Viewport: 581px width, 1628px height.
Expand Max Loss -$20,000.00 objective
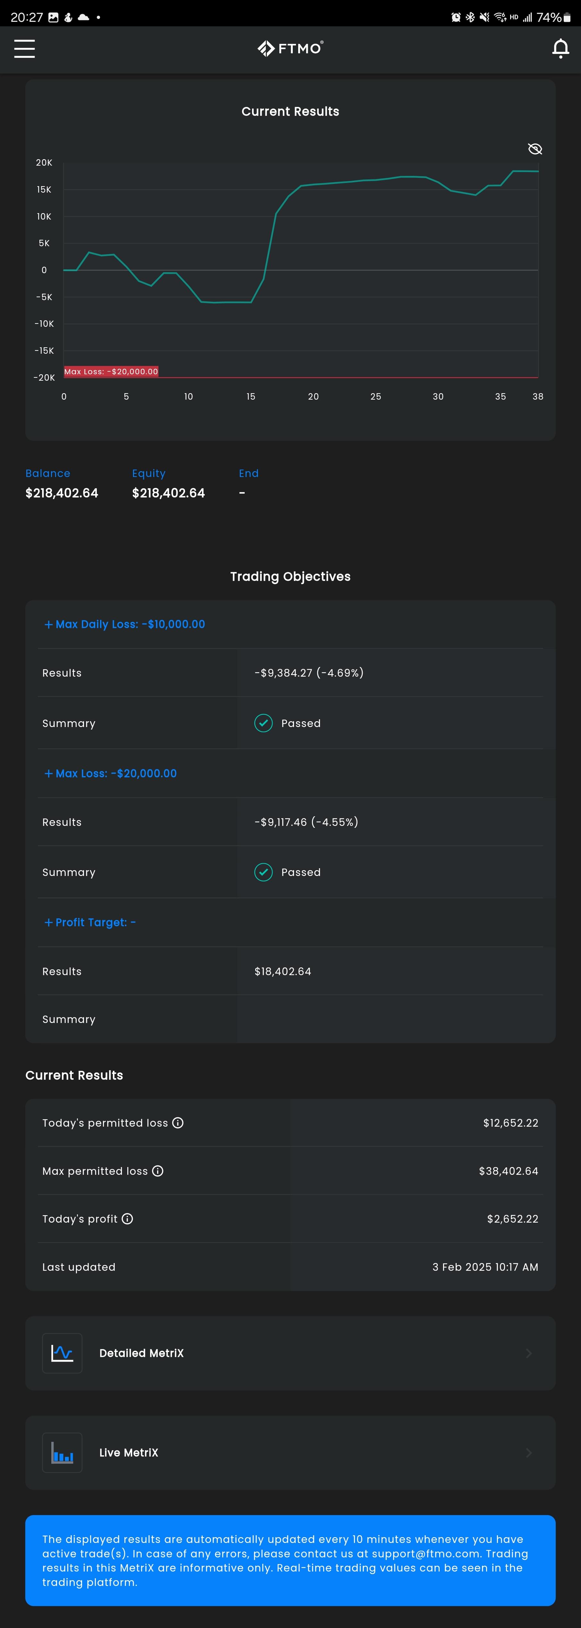point(111,774)
